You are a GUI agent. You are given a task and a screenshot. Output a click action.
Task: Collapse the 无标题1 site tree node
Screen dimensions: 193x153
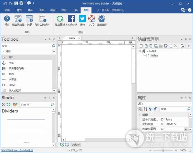point(140,51)
